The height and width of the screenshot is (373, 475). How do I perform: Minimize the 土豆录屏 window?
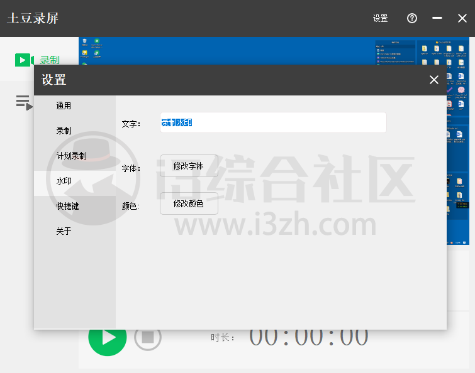(x=437, y=18)
